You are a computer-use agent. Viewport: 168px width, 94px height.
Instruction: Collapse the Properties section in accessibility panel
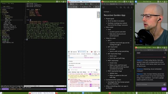point(69,65)
